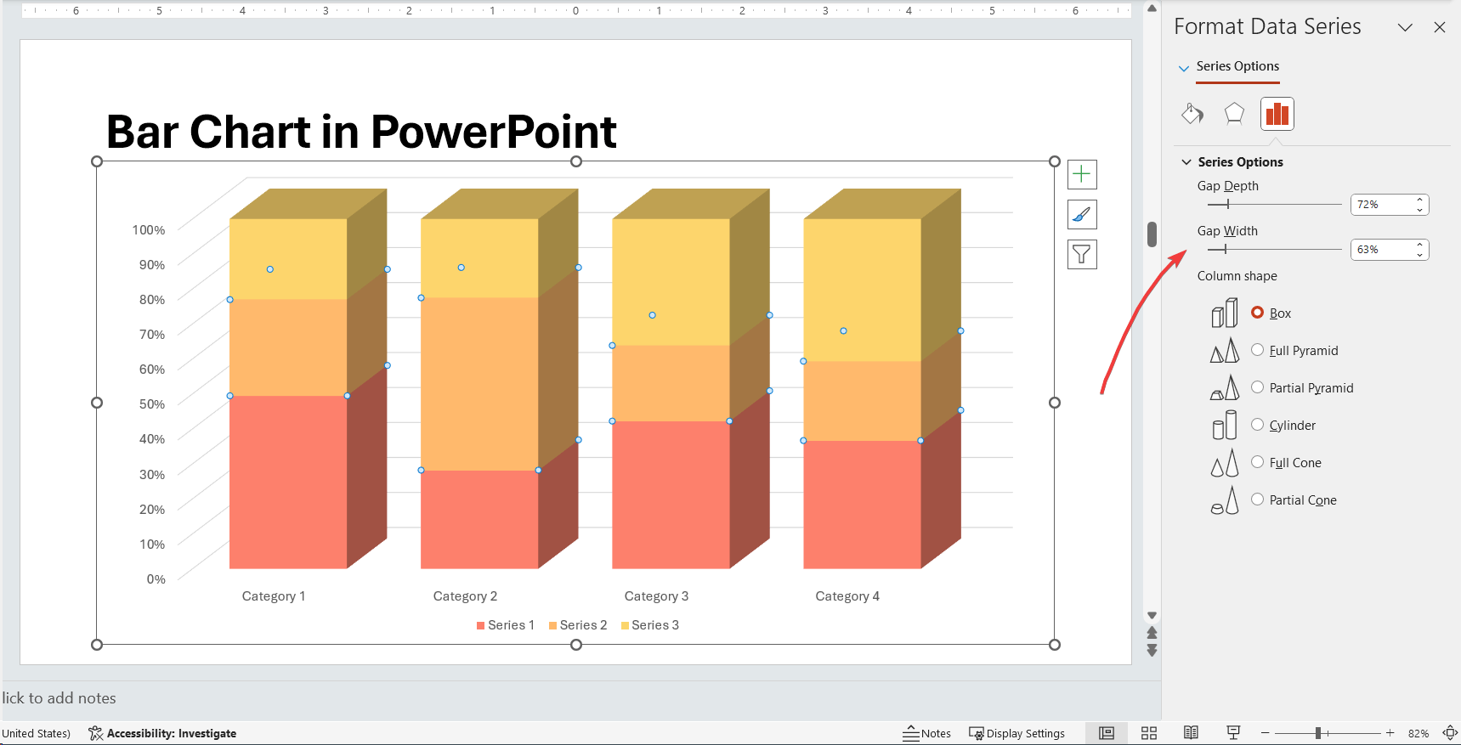Open the Chart Styles brush button
The height and width of the screenshot is (745, 1461).
[x=1082, y=215]
